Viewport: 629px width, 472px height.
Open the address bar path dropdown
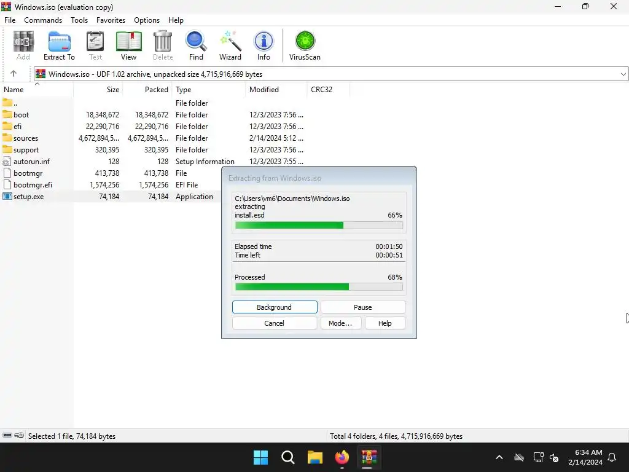(x=623, y=74)
